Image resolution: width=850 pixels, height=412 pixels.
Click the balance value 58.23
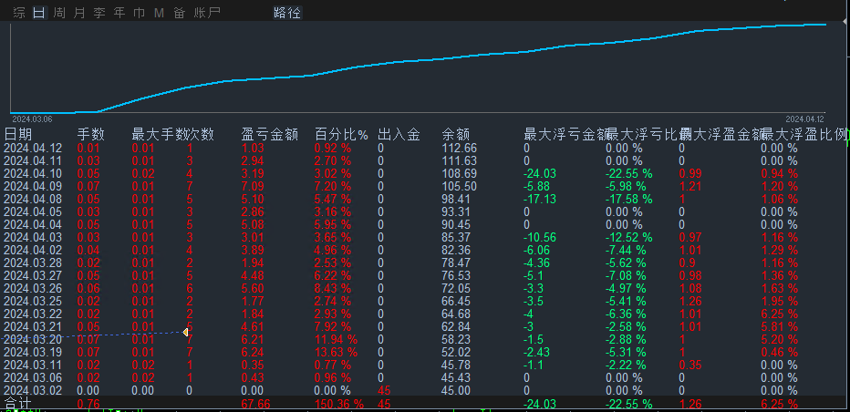point(456,339)
